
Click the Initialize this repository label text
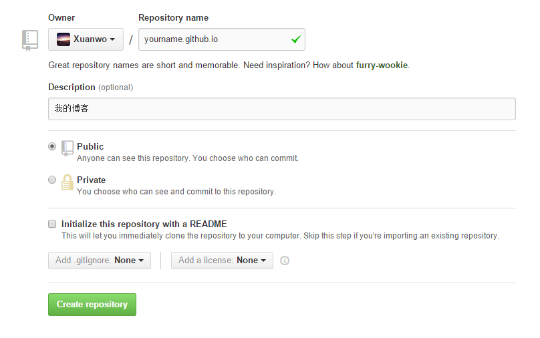144,224
